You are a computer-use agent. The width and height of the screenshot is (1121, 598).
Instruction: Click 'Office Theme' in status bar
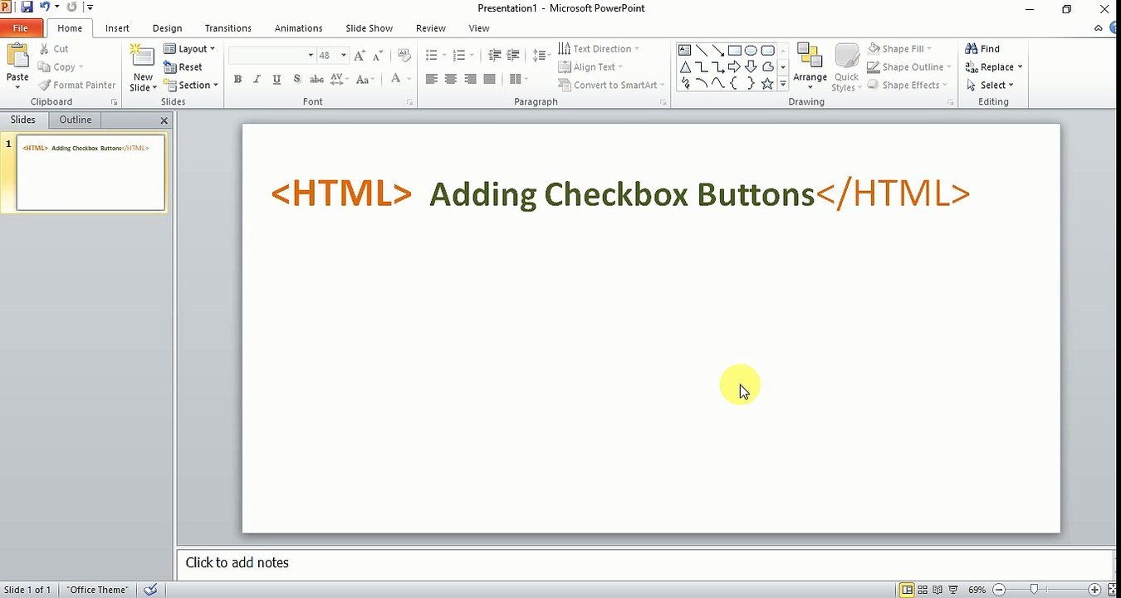click(x=98, y=590)
